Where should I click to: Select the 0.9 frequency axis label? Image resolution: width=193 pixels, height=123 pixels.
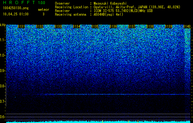coord(2,71)
